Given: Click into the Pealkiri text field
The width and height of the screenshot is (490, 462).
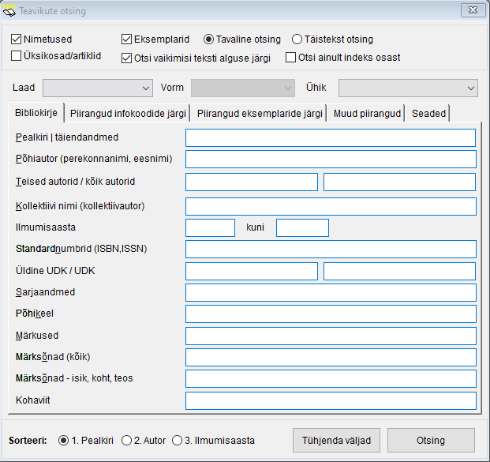Looking at the screenshot, I should tap(331, 137).
